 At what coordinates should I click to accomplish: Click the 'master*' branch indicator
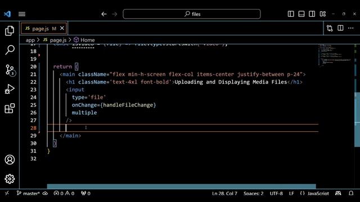28,194
